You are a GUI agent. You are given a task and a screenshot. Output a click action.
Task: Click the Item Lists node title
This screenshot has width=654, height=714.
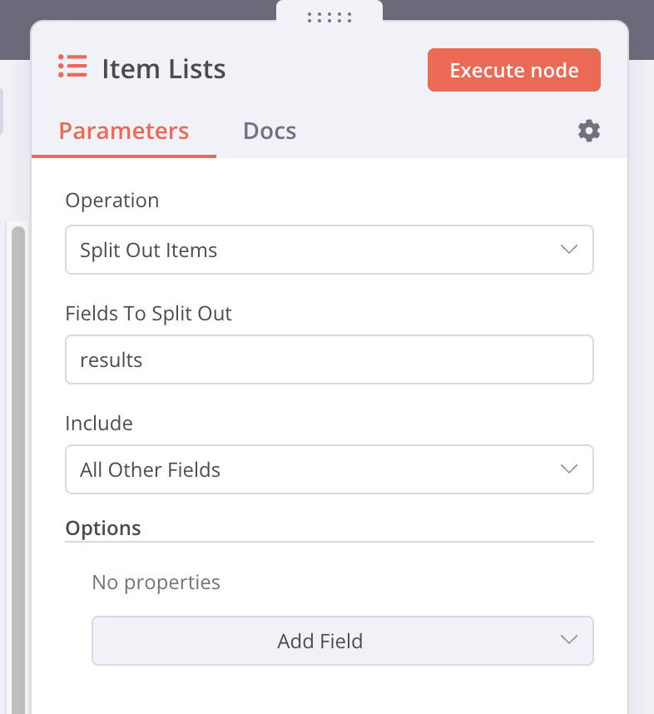tap(164, 68)
